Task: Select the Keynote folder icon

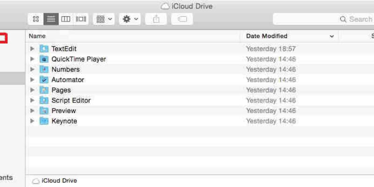Action: coord(44,121)
